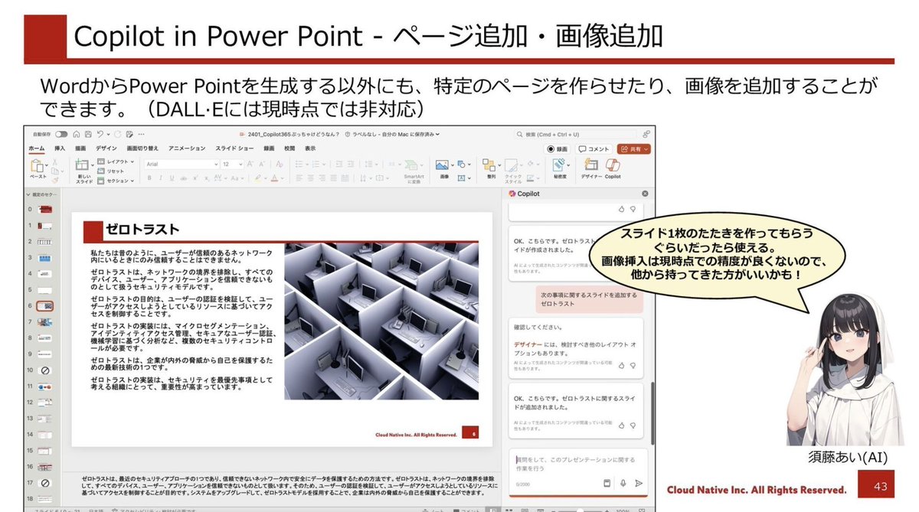Click the 次の事項に関するスライドを追加する chat bubble
The image size is (919, 512).
click(x=588, y=299)
